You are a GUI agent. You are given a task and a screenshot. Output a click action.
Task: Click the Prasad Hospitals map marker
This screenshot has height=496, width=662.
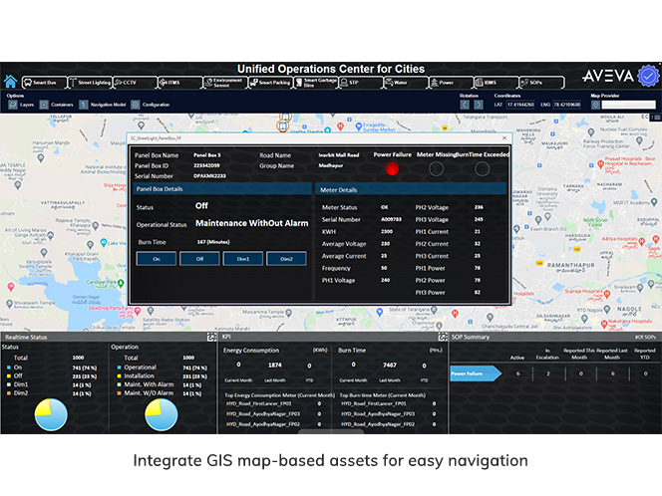[x=600, y=164]
